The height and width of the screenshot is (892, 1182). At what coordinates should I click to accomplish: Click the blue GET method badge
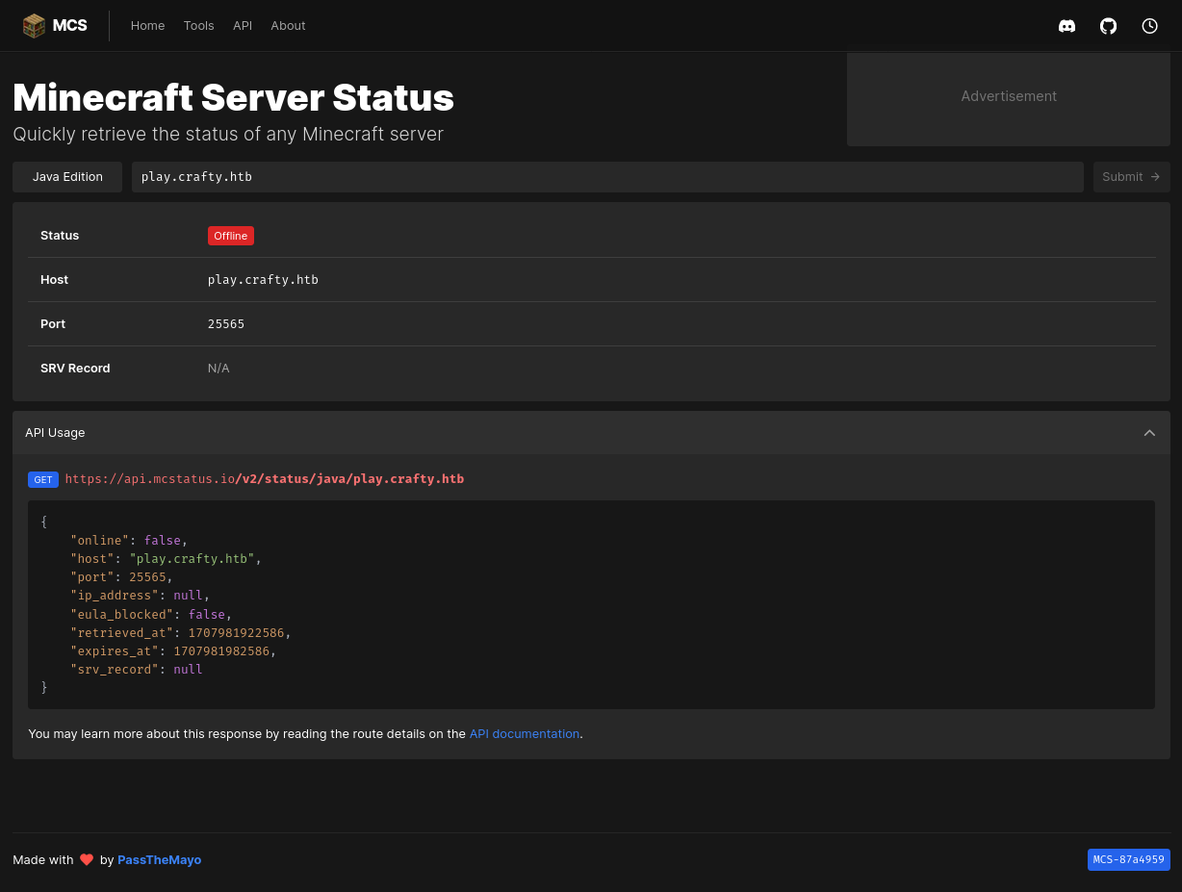(x=43, y=479)
